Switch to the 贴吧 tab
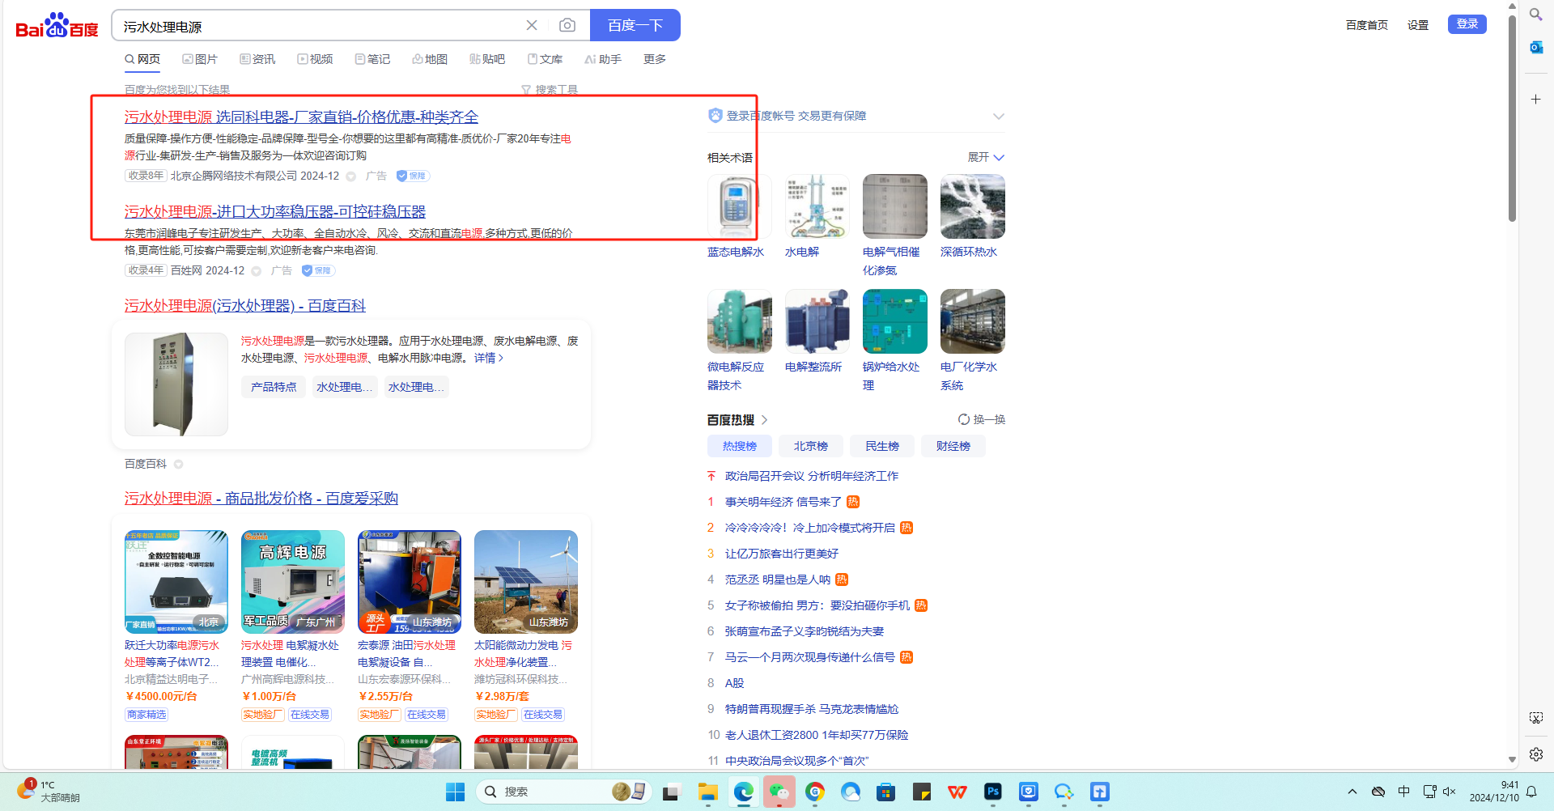 tap(487, 59)
